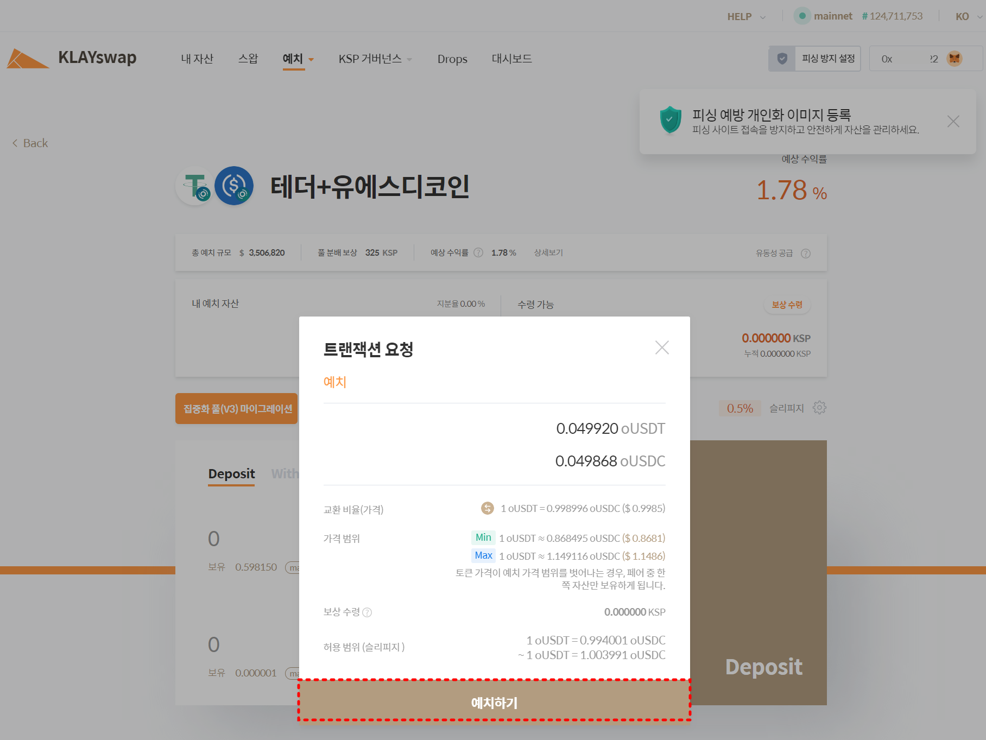
Task: Click help icon next to 예상 수익률
Action: click(478, 253)
